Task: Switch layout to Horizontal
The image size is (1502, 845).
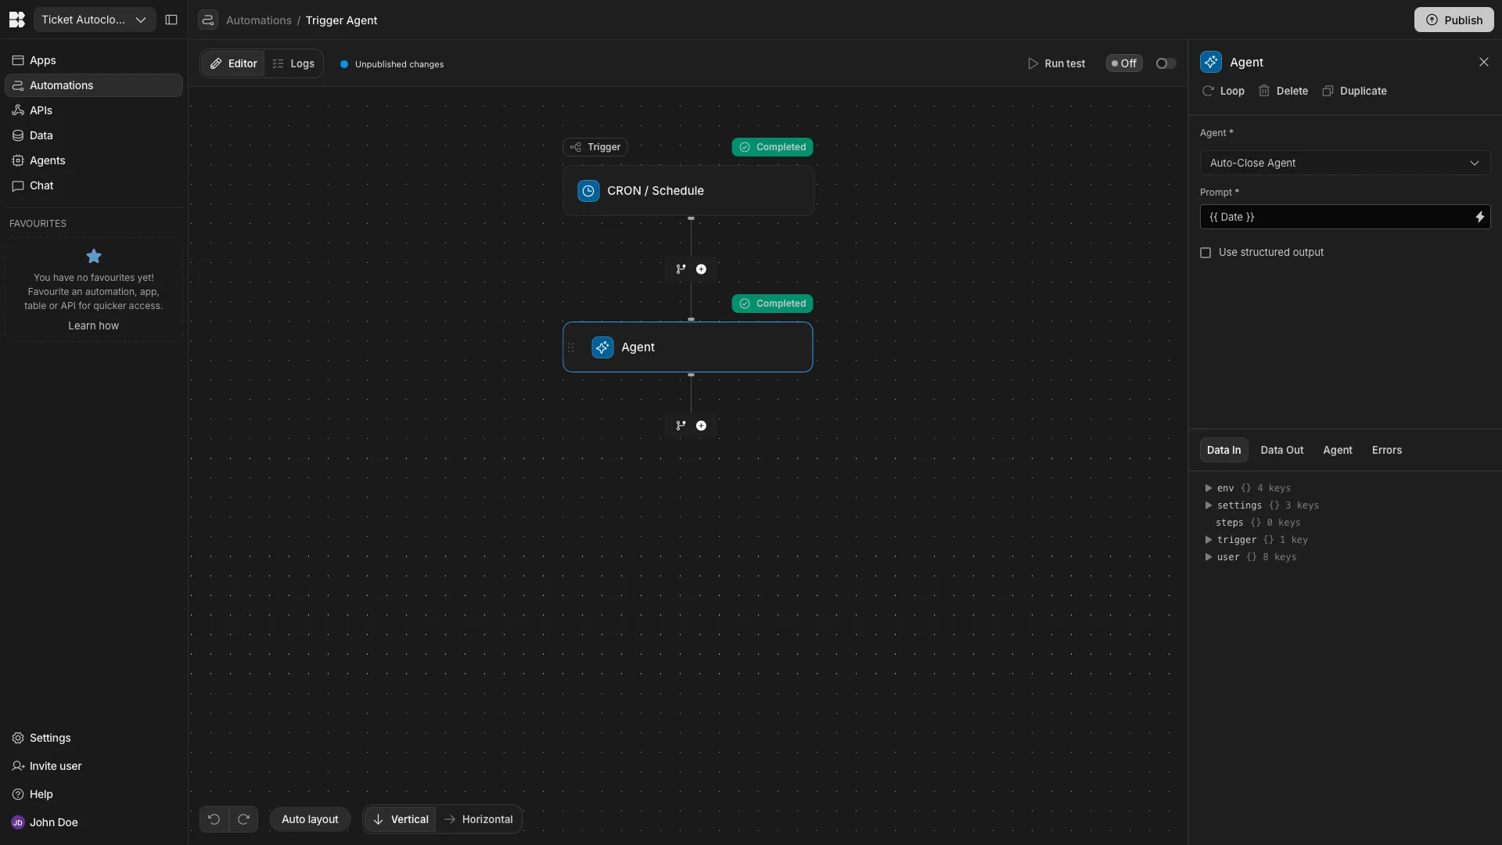Action: tap(478, 819)
